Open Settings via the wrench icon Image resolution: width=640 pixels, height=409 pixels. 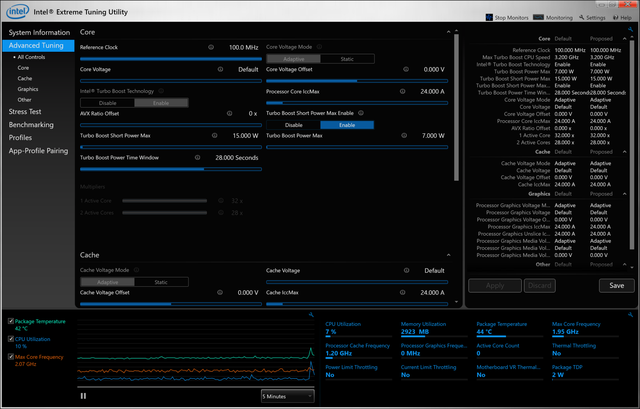tap(582, 17)
